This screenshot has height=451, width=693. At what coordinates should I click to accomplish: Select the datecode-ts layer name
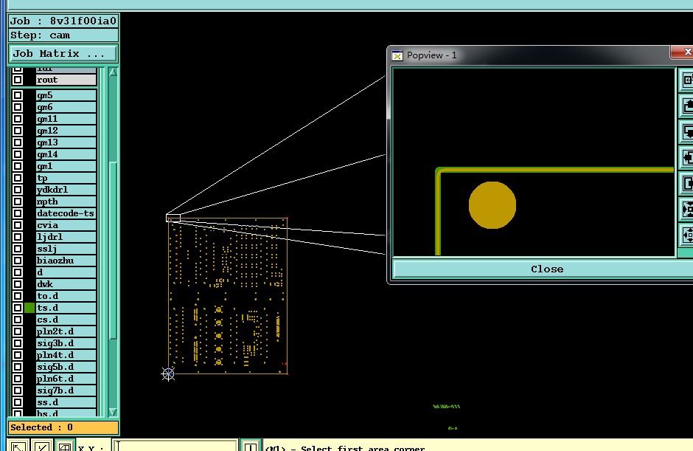click(66, 213)
